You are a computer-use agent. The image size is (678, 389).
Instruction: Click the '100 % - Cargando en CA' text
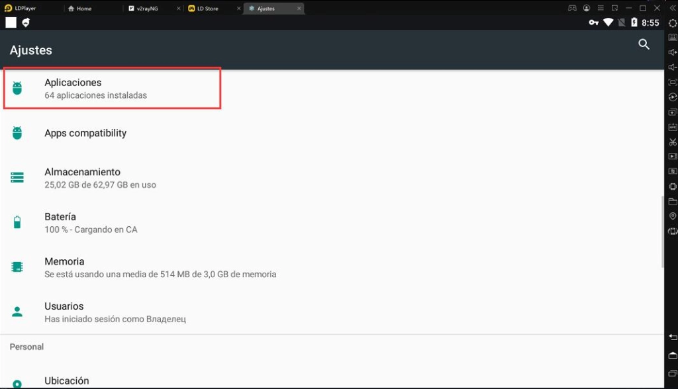[91, 230]
